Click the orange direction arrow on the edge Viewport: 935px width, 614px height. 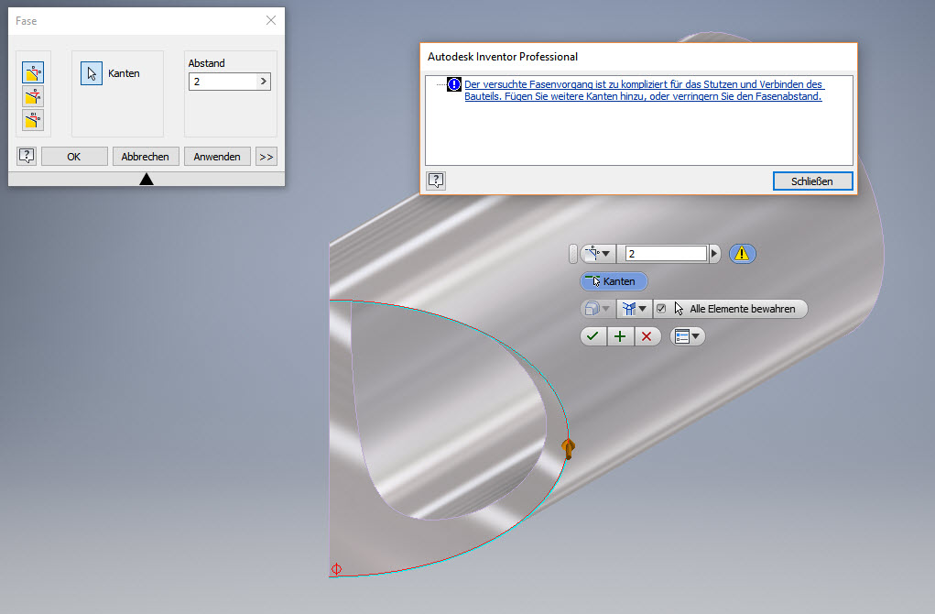pyautogui.click(x=569, y=449)
